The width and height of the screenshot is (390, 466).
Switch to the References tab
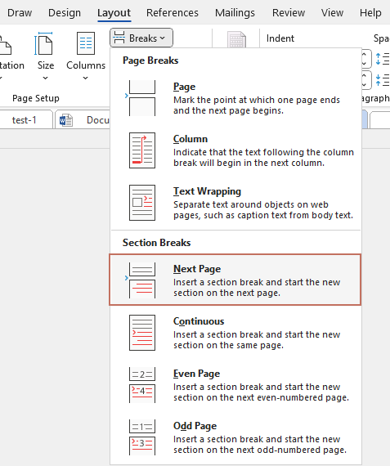click(x=173, y=13)
